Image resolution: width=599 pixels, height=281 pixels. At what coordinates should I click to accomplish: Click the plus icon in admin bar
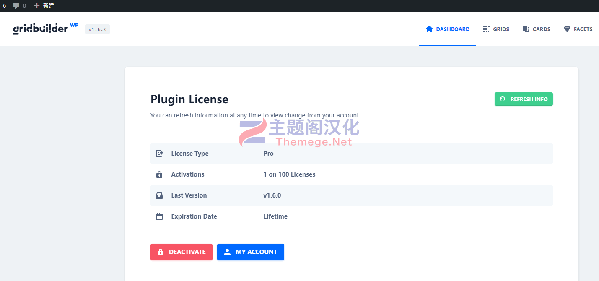(x=36, y=6)
